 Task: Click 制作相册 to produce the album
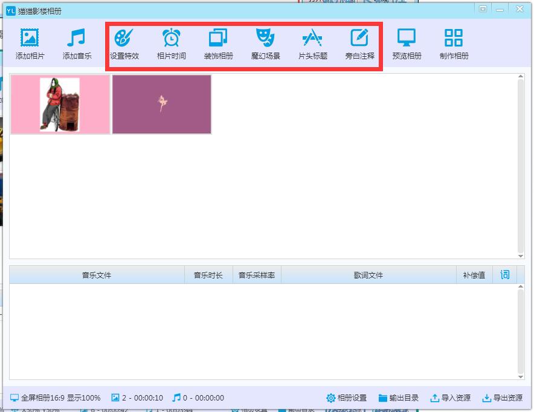coord(454,39)
